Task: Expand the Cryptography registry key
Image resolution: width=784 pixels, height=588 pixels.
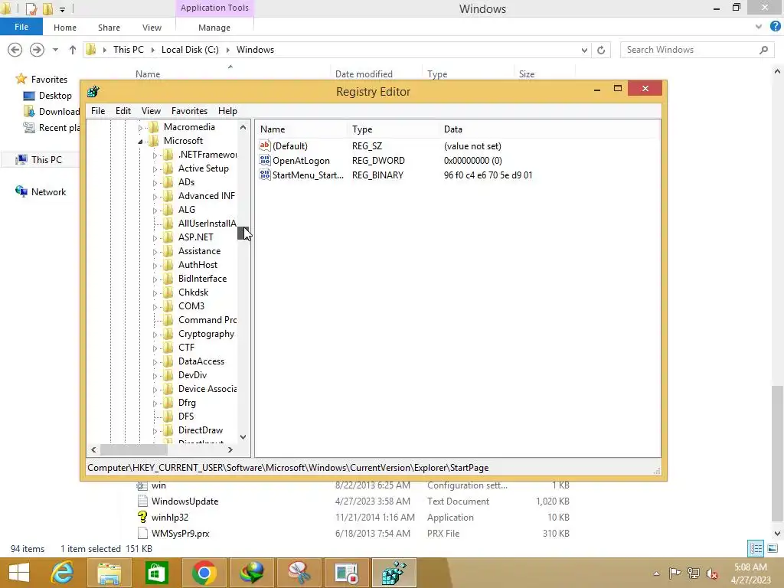Action: coord(155,335)
